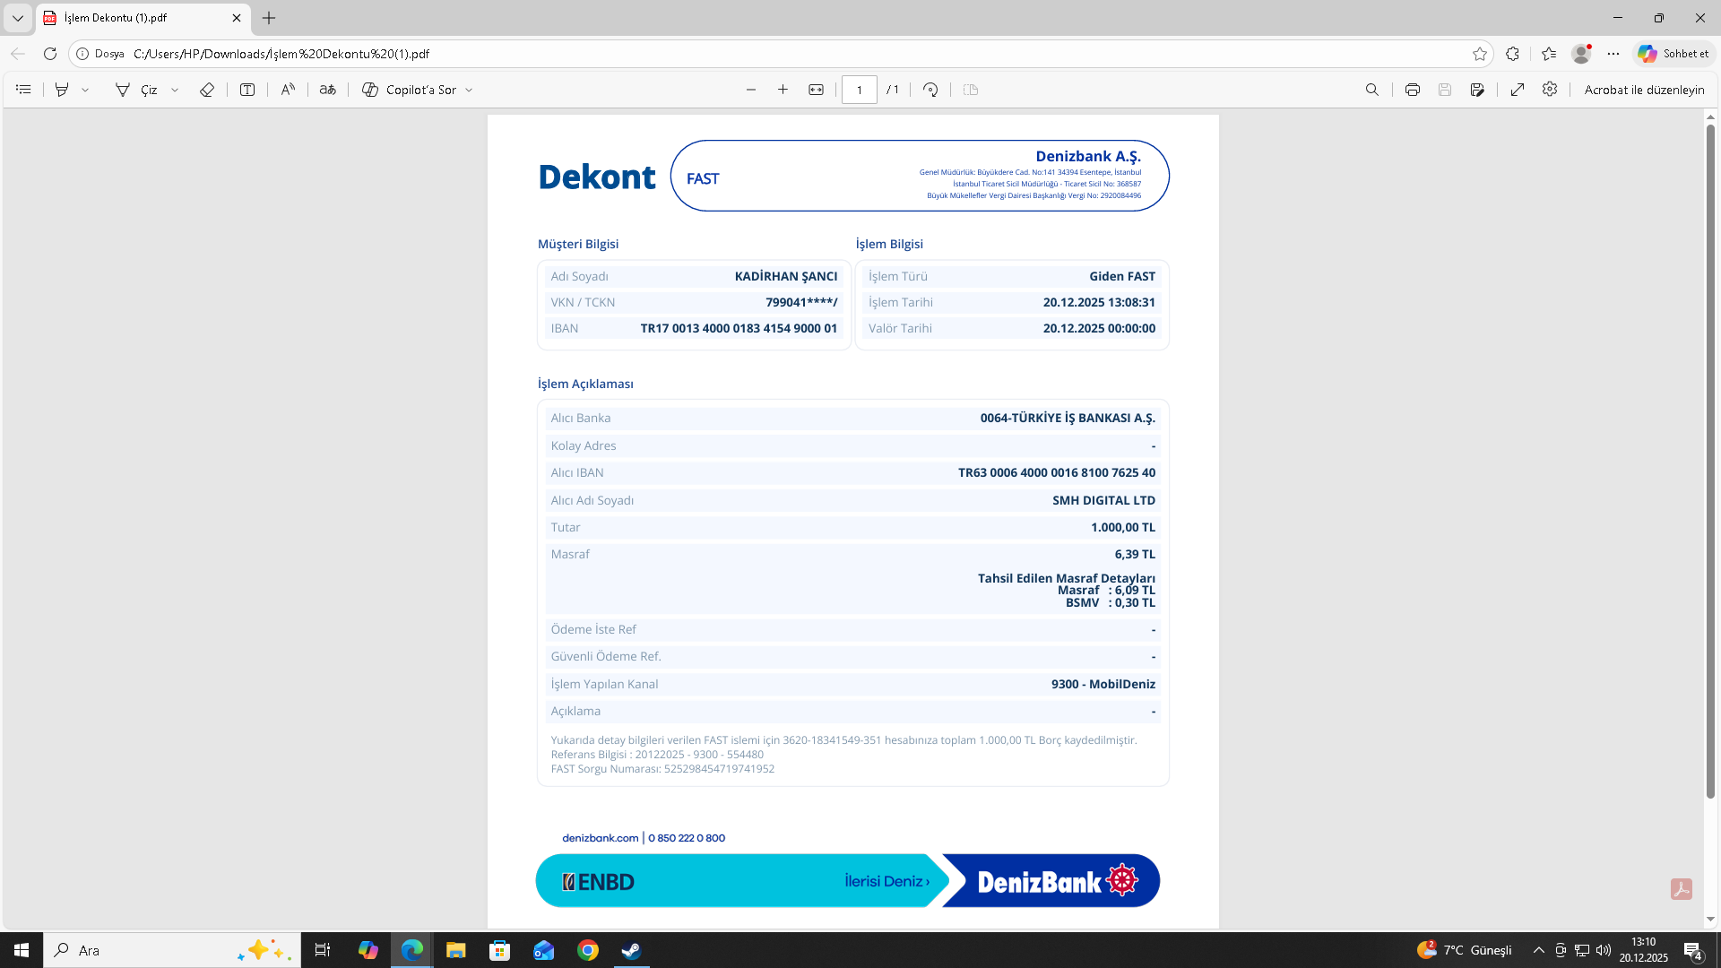Open Microsoft Store from the taskbar

click(x=500, y=950)
